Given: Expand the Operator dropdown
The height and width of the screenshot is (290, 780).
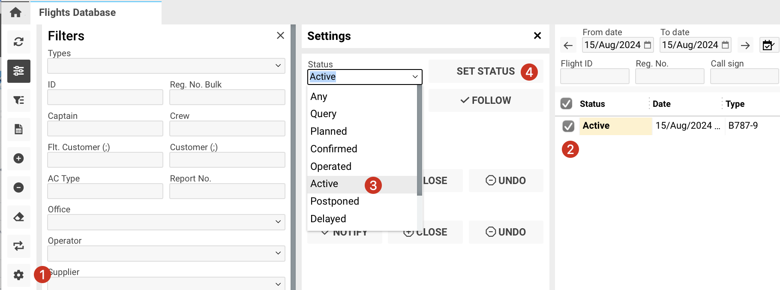Looking at the screenshot, I should click(x=166, y=253).
